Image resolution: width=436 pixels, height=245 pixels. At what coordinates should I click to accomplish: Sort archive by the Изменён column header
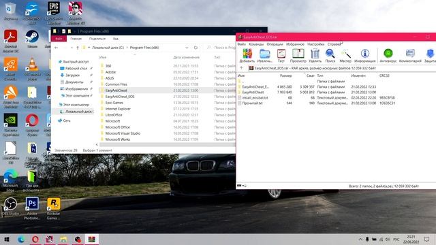tap(358, 76)
